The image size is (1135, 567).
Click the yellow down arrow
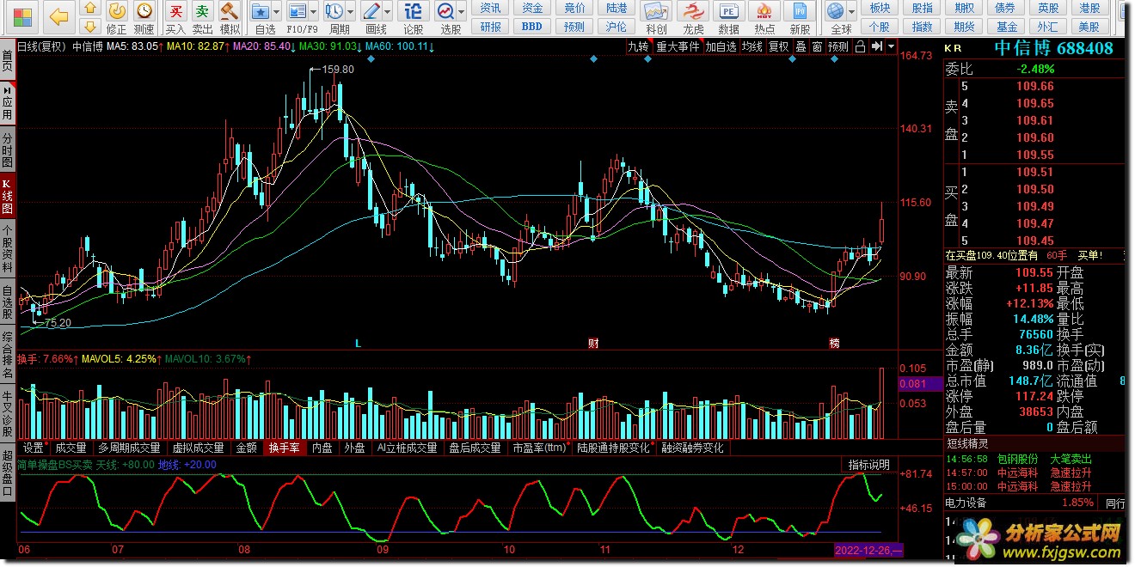point(91,27)
